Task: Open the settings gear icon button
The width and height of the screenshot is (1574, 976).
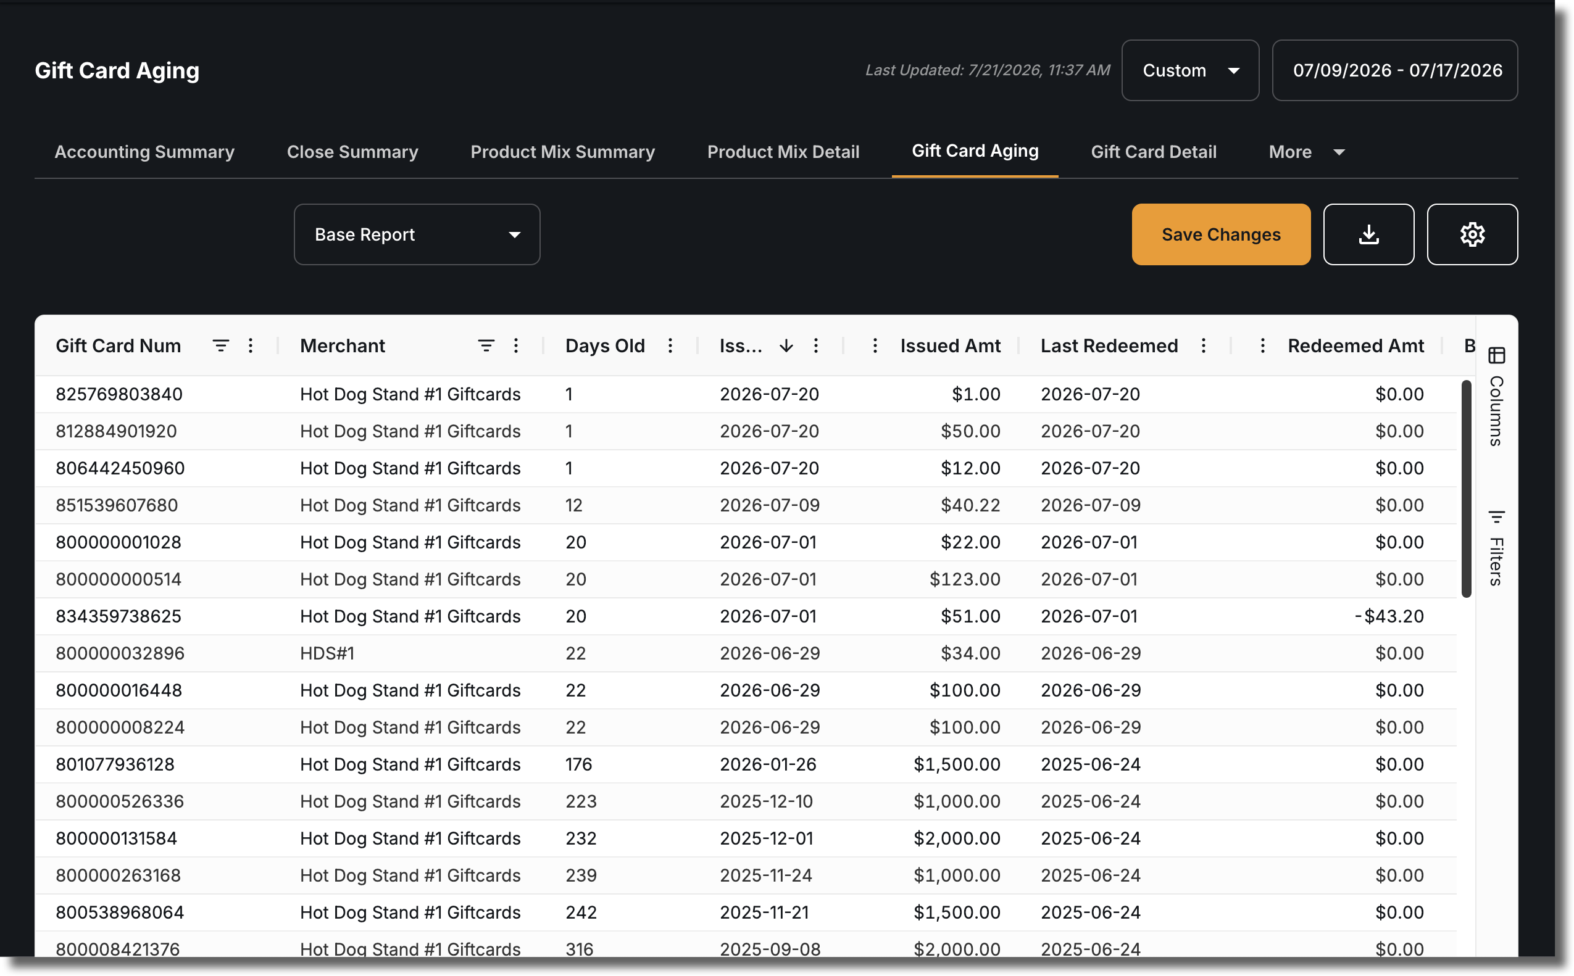Action: click(x=1472, y=234)
